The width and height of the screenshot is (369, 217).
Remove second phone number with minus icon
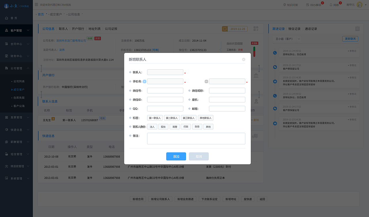[206, 82]
